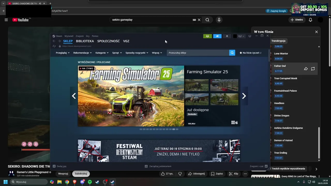Open the Znajomi menu
The image size is (331, 186).
tap(80, 36)
